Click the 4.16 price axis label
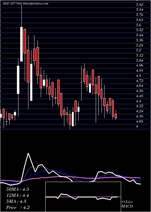The height and width of the screenshot is (212, 151). [140, 116]
